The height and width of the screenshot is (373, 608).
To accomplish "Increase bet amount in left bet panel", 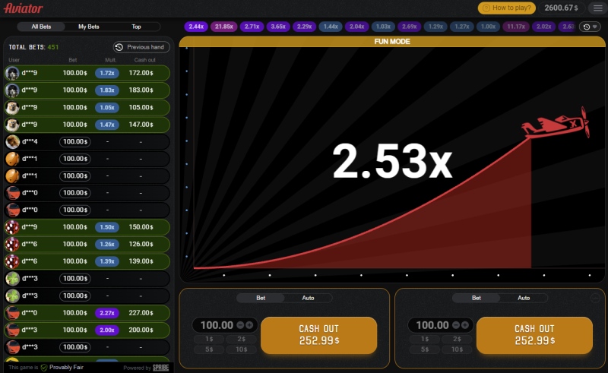I will tap(249, 325).
